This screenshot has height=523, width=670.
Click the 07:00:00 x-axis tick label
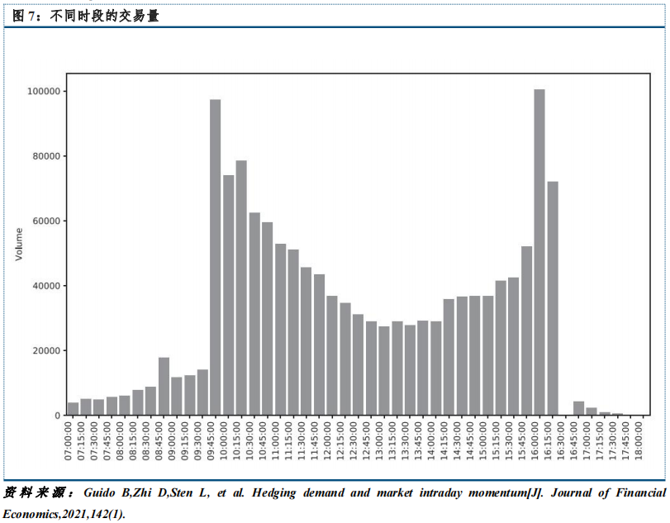point(73,444)
